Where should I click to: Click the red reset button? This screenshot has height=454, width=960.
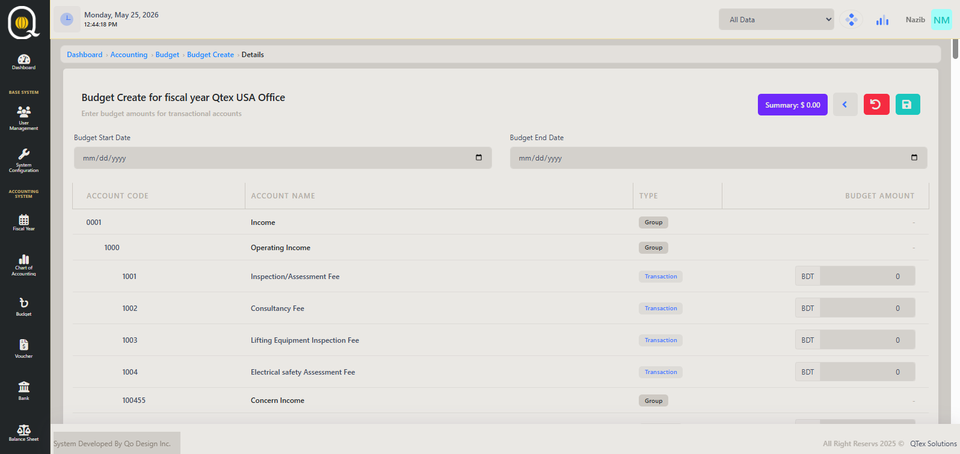click(x=876, y=105)
